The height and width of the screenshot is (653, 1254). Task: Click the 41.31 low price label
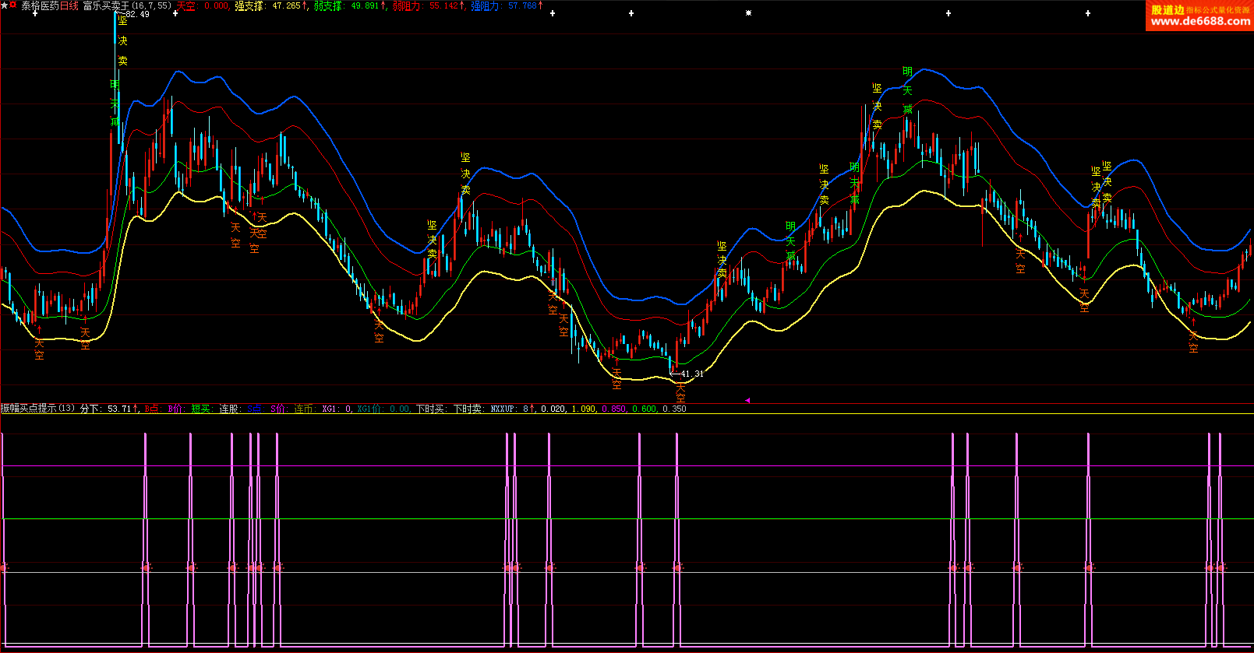(x=691, y=374)
